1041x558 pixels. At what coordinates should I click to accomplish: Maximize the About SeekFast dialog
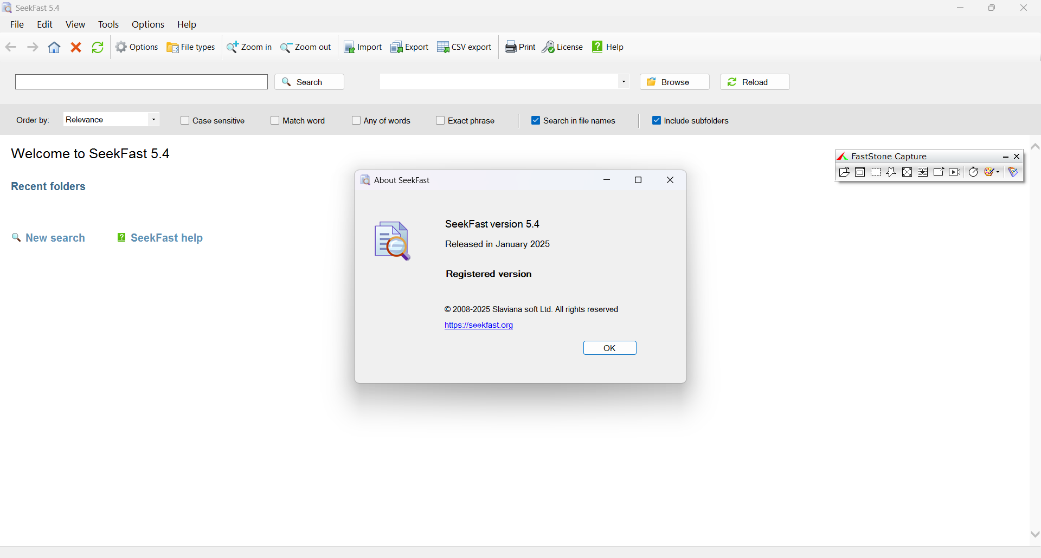tap(638, 180)
